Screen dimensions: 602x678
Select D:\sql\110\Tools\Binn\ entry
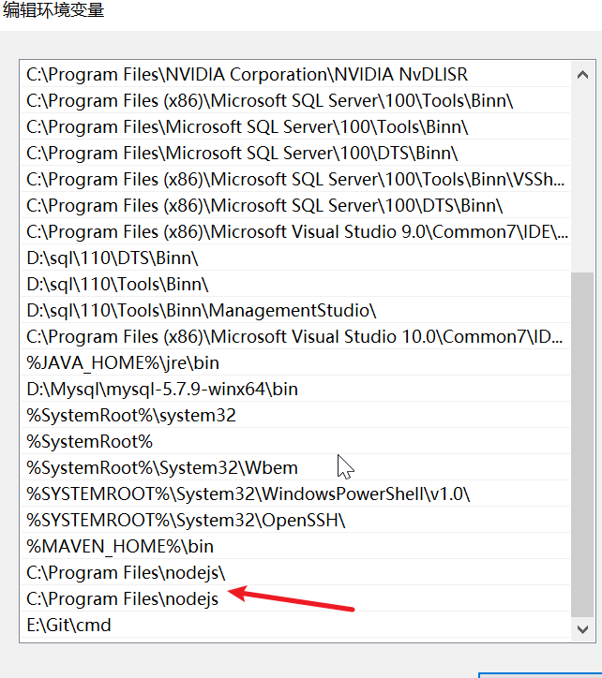tap(295, 284)
